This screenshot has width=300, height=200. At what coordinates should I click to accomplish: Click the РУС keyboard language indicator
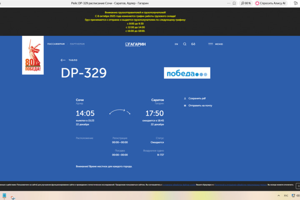click(286, 195)
